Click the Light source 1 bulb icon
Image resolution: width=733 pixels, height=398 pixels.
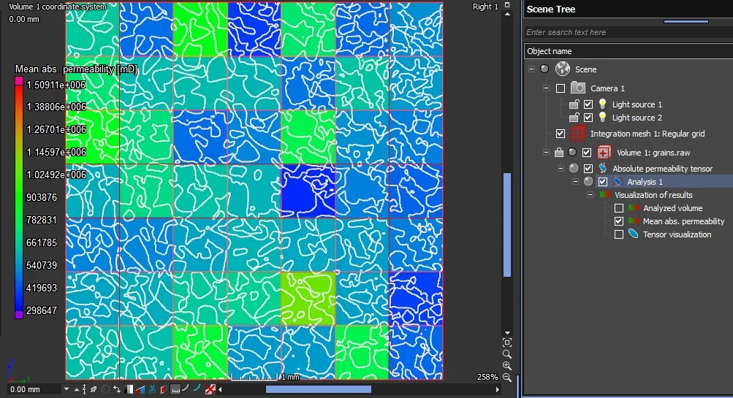[603, 104]
